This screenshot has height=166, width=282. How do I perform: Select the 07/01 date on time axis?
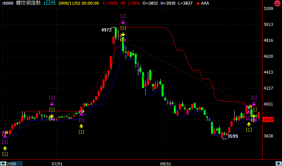tap(57, 164)
